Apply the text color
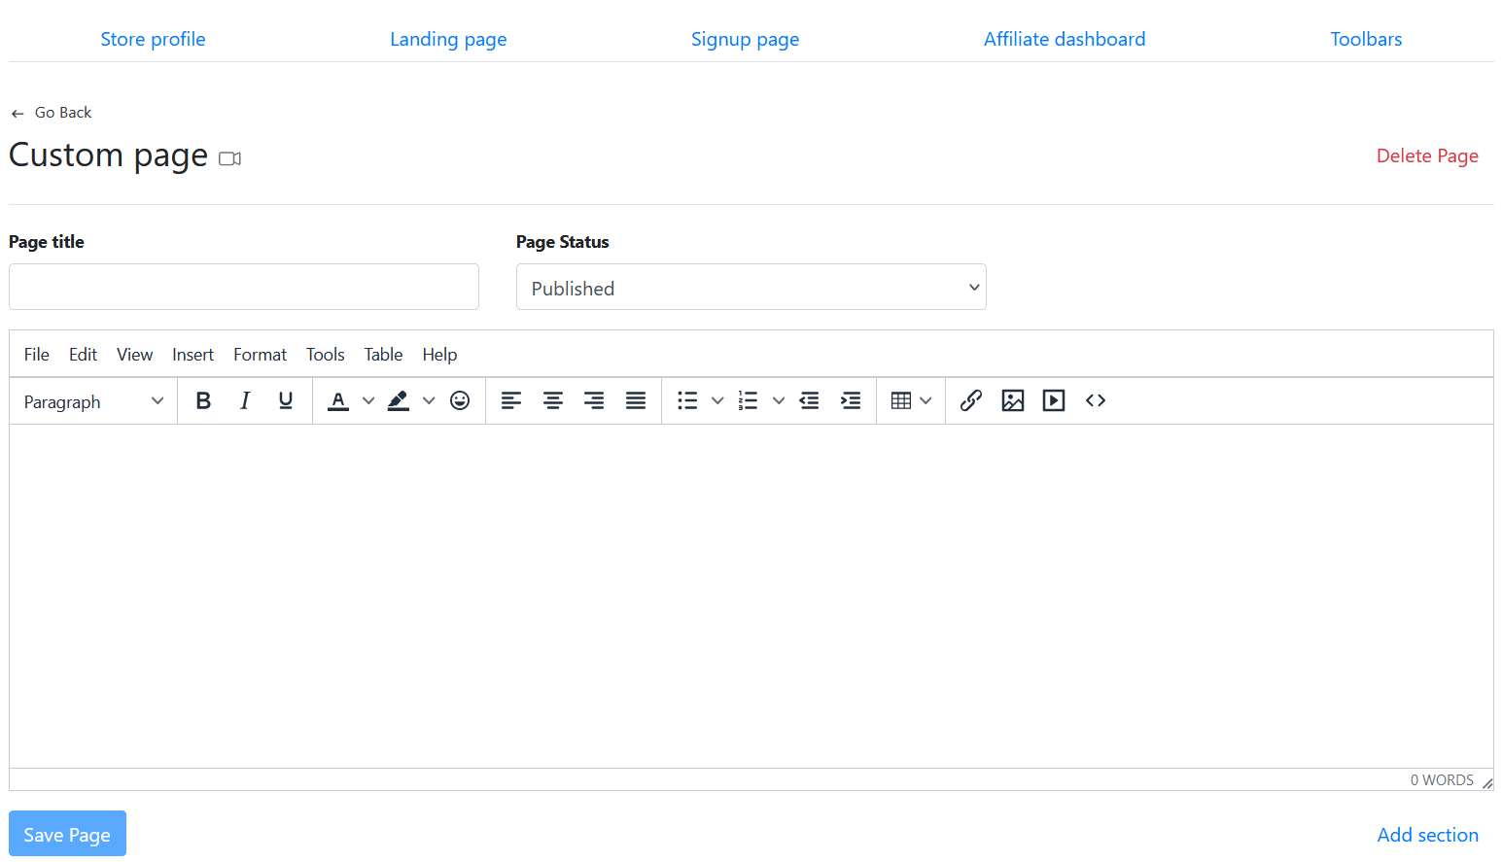 [x=338, y=400]
